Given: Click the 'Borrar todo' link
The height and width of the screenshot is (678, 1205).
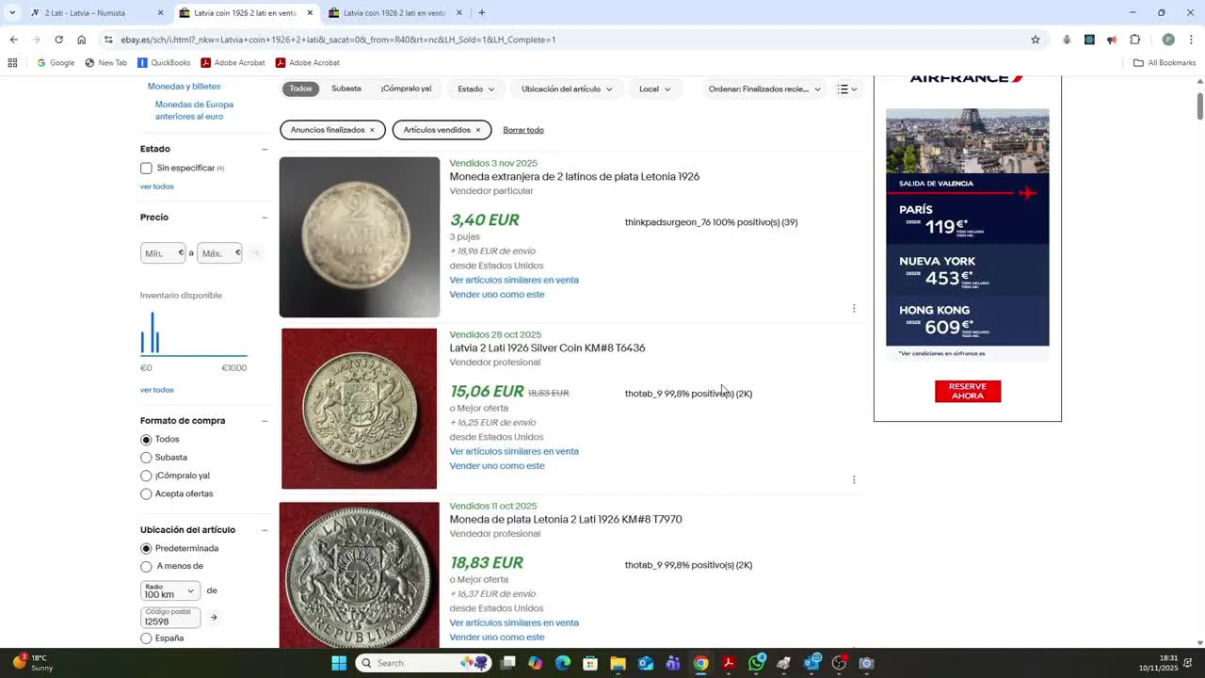Looking at the screenshot, I should coord(523,130).
